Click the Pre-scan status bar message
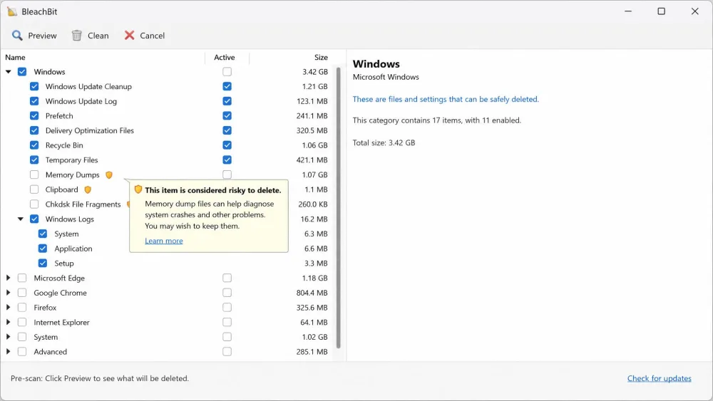 tap(100, 378)
